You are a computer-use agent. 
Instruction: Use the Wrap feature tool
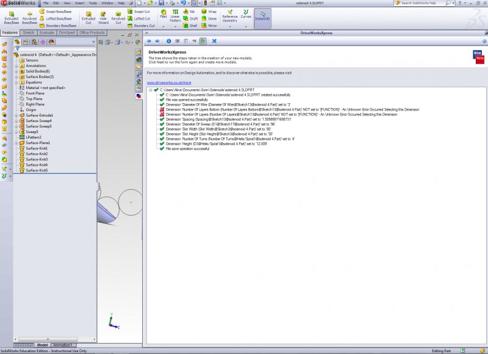209,12
